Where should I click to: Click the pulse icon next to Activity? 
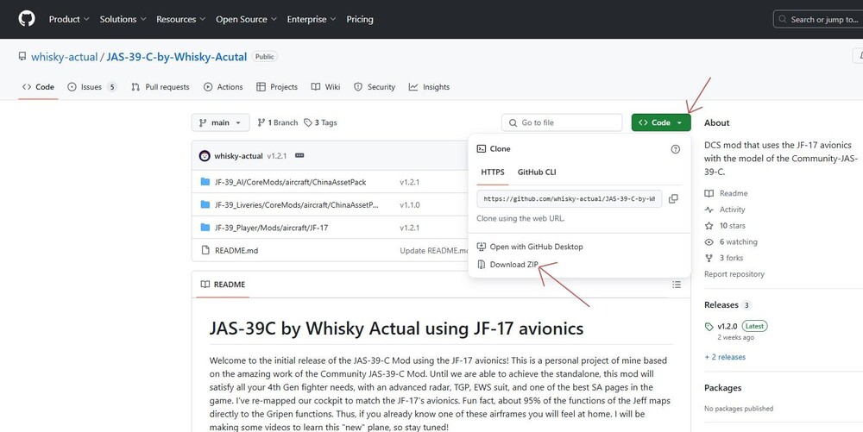pyautogui.click(x=709, y=210)
